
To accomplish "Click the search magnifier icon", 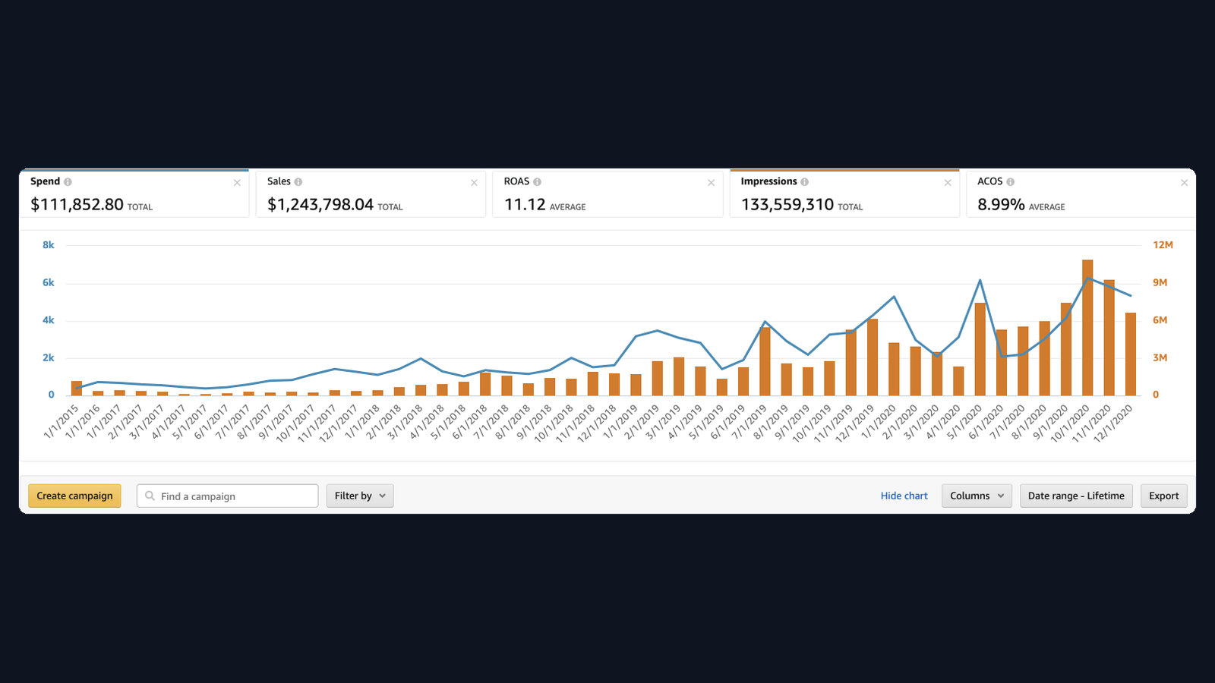I will coord(150,496).
